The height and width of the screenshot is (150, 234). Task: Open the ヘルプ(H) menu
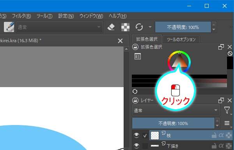[118, 16]
